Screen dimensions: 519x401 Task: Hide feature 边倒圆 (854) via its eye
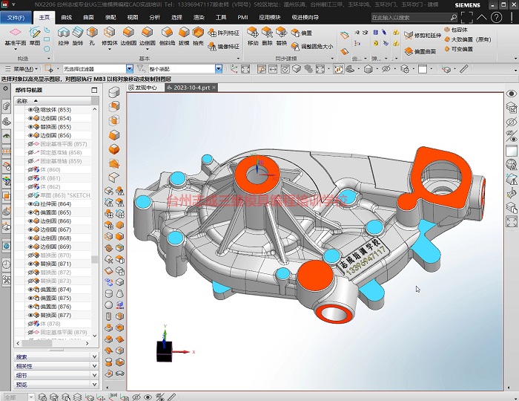coord(30,118)
